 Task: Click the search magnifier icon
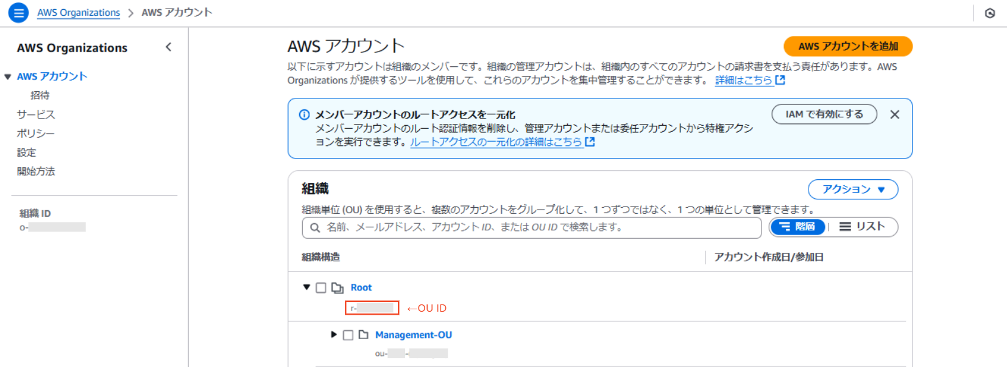point(315,228)
